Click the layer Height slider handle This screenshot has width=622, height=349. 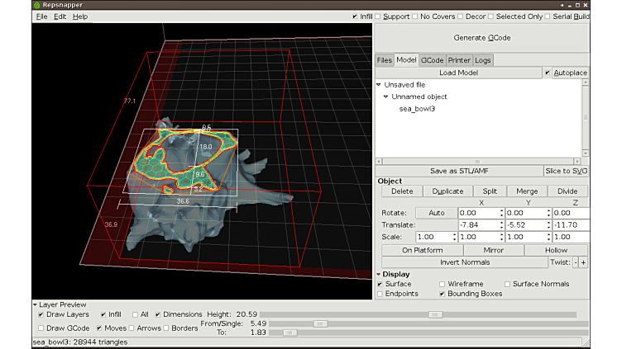point(434,314)
